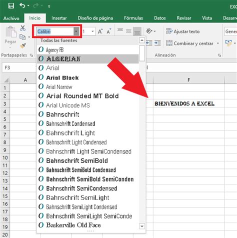This screenshot has width=237, height=238.
Task: Toggle the font name dropdown arrow
Action: point(76,31)
